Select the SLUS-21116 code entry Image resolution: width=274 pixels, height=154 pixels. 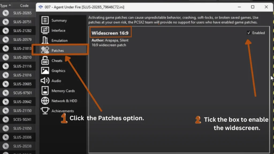[22, 66]
